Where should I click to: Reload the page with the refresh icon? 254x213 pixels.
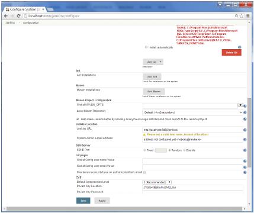18,16
